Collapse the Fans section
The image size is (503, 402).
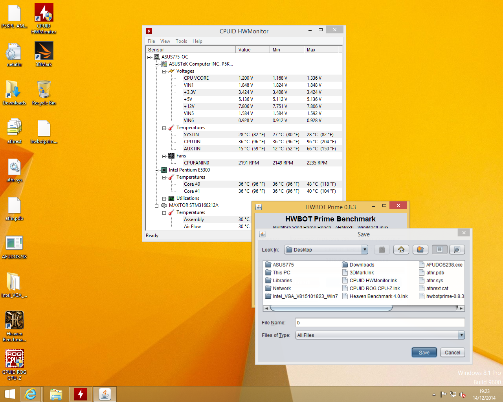point(164,156)
